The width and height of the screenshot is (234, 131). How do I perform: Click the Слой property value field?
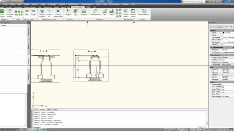(228, 35)
